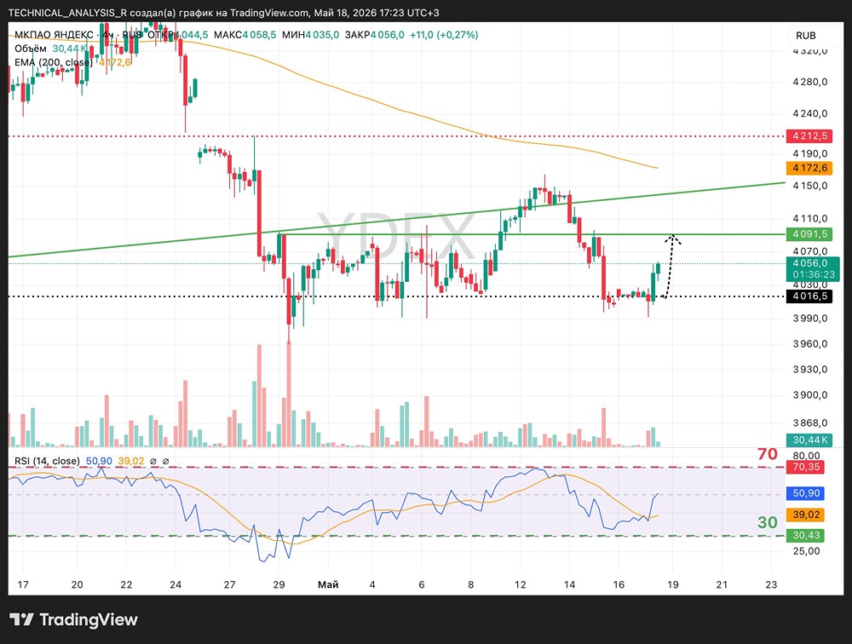The image size is (852, 644).
Task: Click the blue RSI value 50,90 in the legend
Action: pos(99,461)
